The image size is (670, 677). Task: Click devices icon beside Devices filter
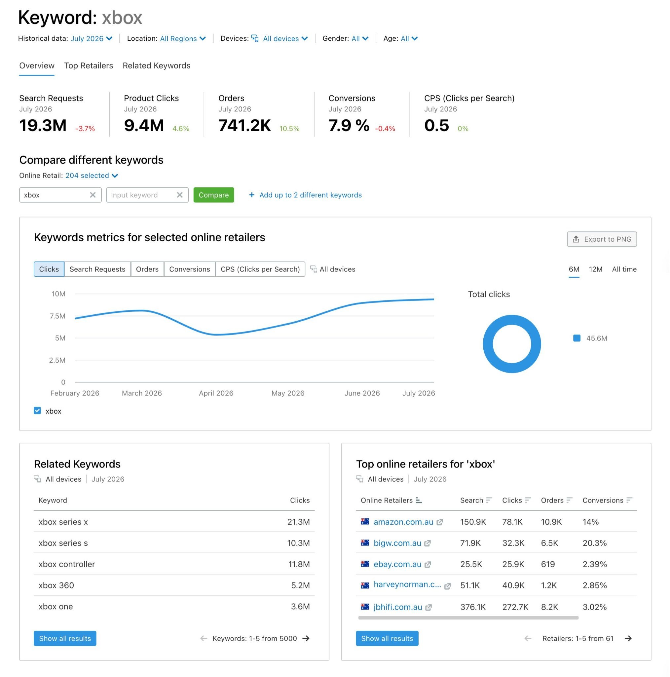255,38
